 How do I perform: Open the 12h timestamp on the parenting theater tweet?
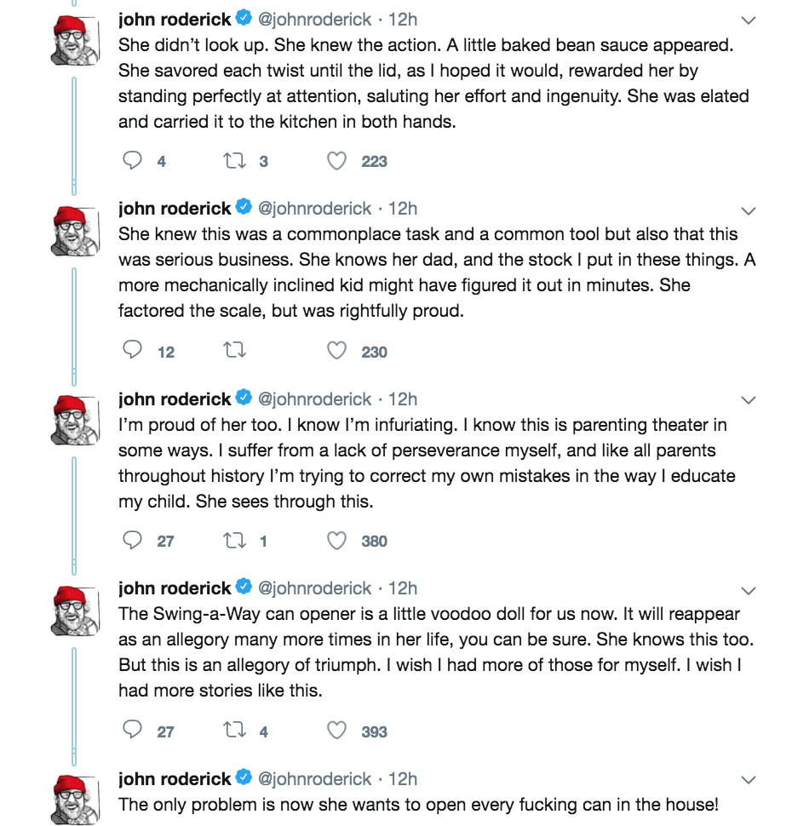tap(403, 399)
